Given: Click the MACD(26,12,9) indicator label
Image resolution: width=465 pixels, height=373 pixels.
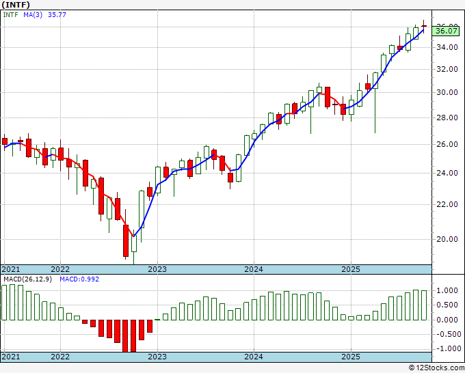Looking at the screenshot, I should pyautogui.click(x=27, y=279).
